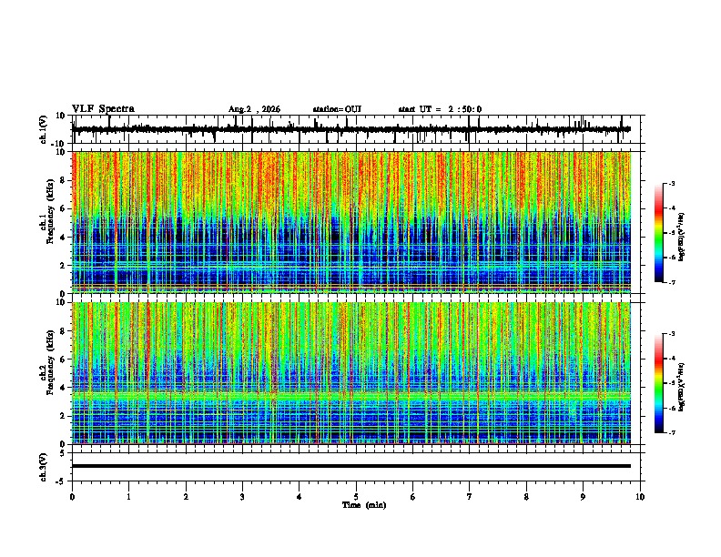Click the green 3.5 kHz band in ch.2 spectrogram
Screen dimensions: 721x557
click(x=351, y=395)
